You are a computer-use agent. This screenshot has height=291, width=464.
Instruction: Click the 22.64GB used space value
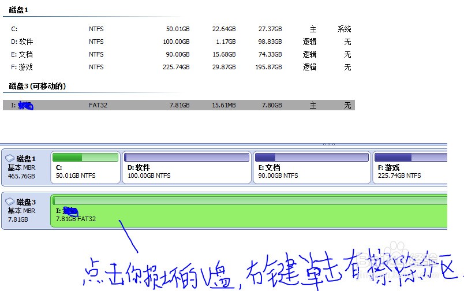pyautogui.click(x=224, y=29)
